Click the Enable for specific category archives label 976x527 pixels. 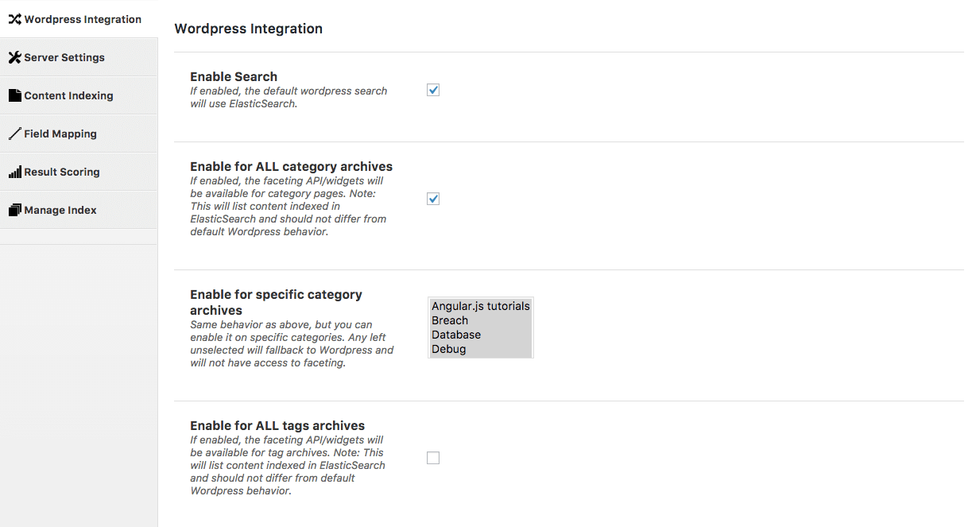point(276,302)
